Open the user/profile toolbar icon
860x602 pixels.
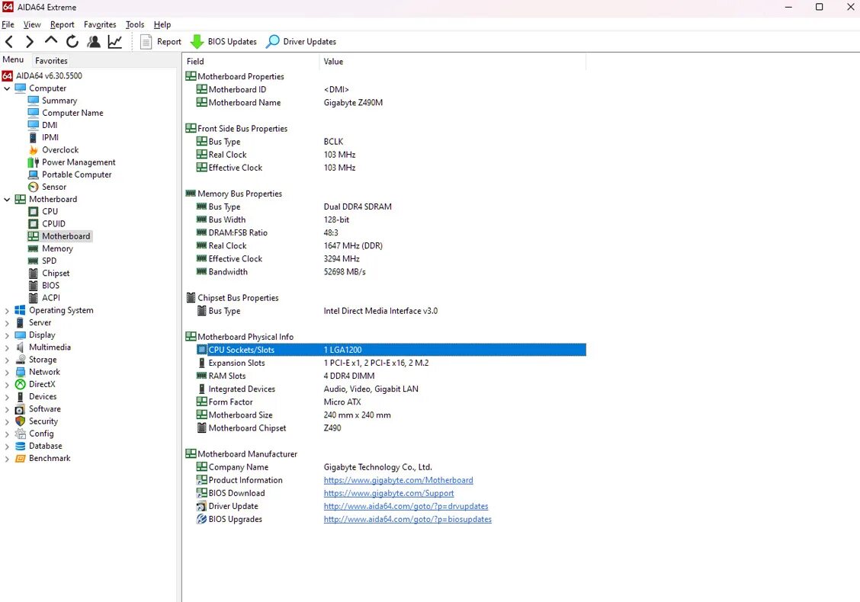coord(94,42)
